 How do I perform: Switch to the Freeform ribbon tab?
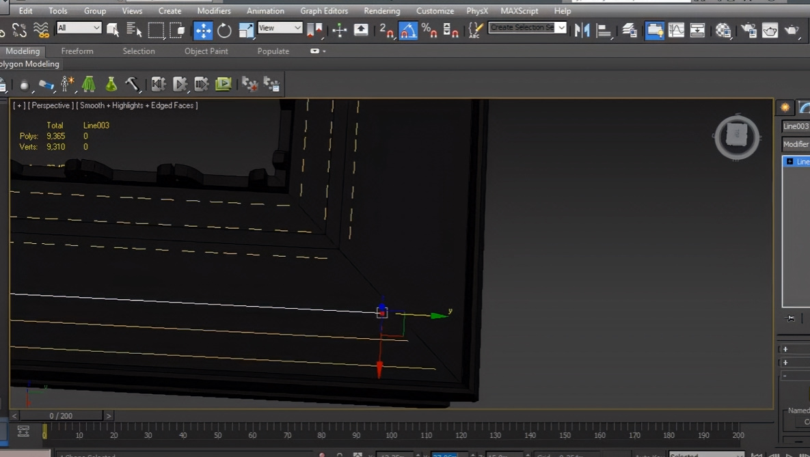pos(77,51)
